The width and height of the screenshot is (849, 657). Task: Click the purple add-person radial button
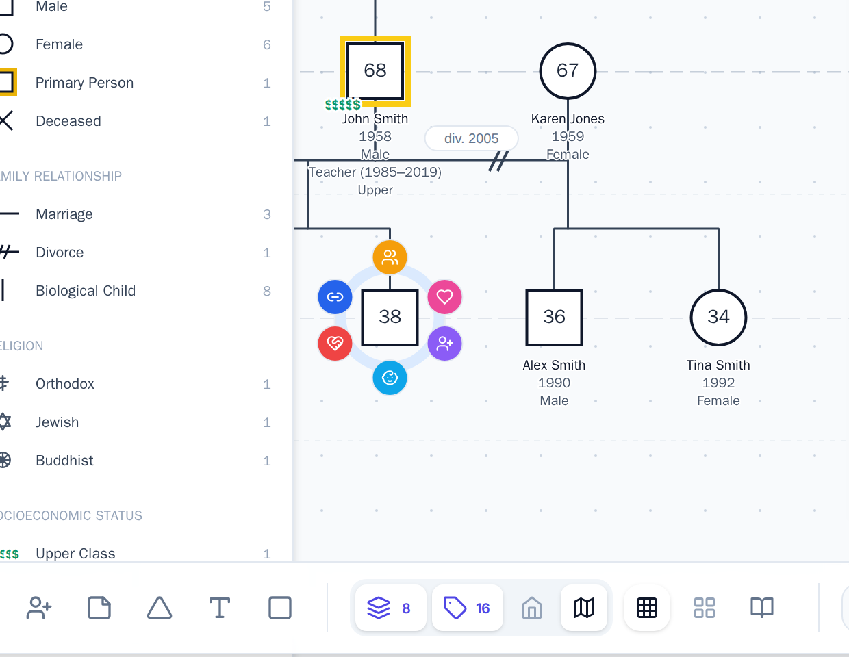[x=444, y=344]
